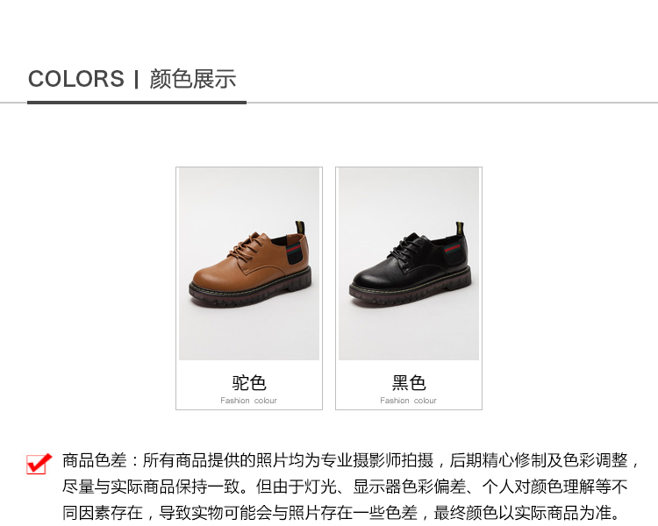Screen dimensions: 658x526
Task: Select the camel-colored shoe image
Action: (249, 263)
